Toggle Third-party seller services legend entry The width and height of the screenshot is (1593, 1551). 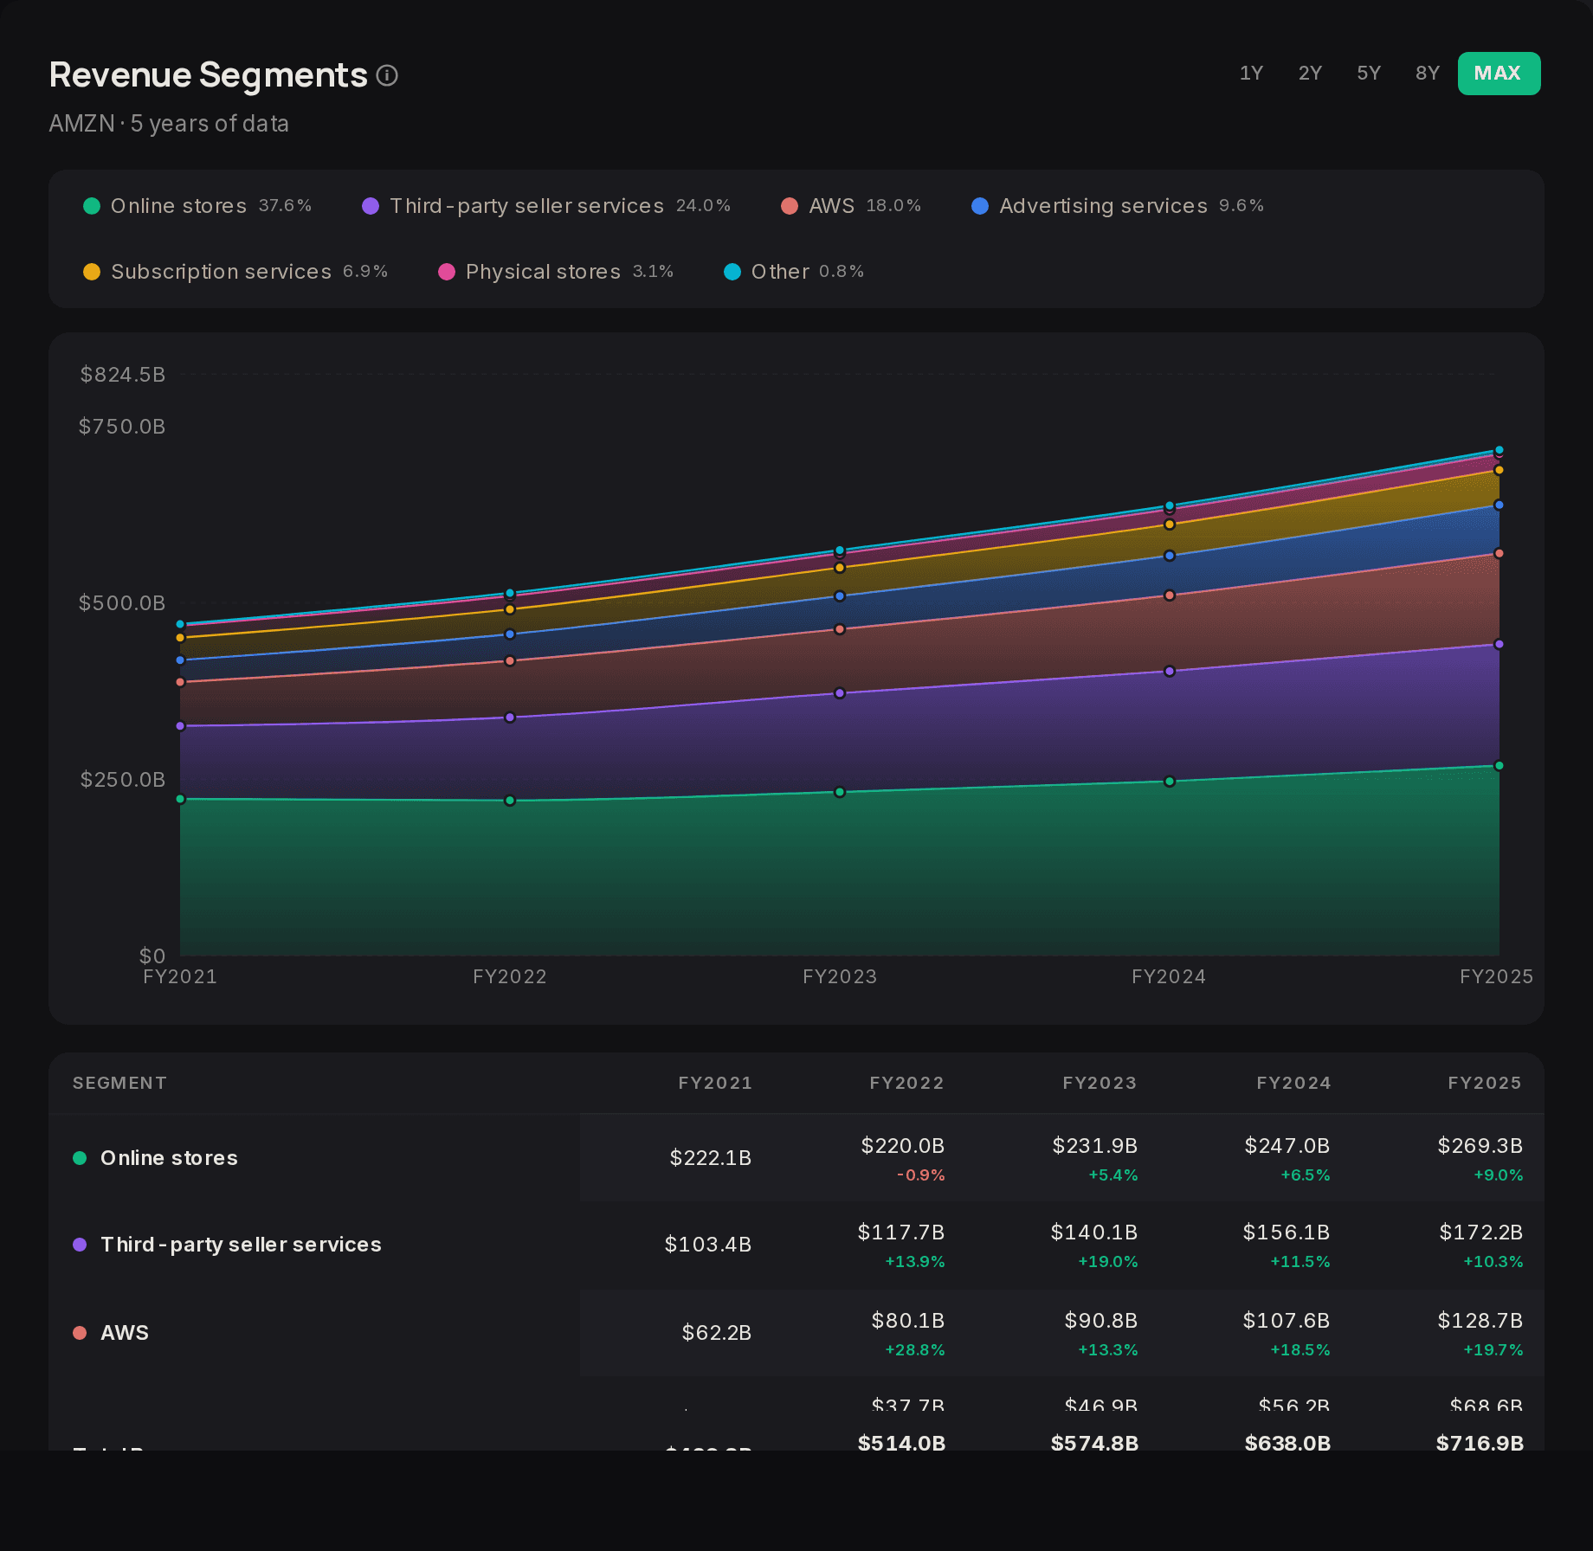[546, 206]
